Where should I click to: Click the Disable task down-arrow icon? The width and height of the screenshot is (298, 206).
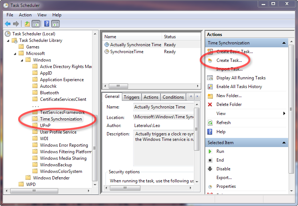[x=210, y=169]
